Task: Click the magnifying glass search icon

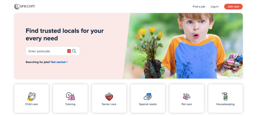Action: [x=74, y=51]
